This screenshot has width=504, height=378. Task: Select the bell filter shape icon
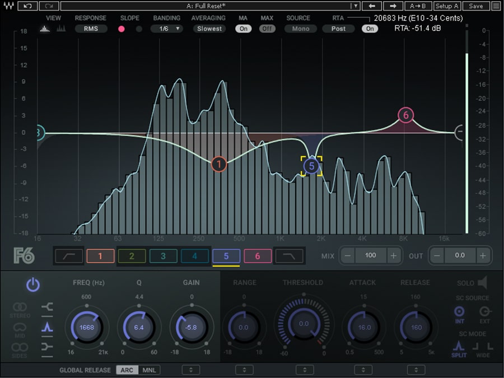point(47,327)
